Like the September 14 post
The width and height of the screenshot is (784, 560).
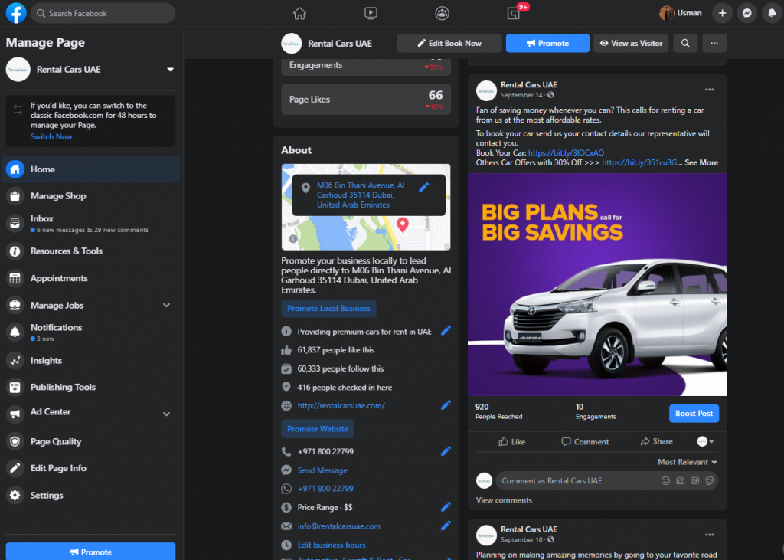511,441
